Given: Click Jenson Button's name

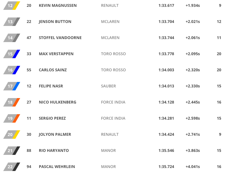Looking at the screenshot, I should pos(55,22).
